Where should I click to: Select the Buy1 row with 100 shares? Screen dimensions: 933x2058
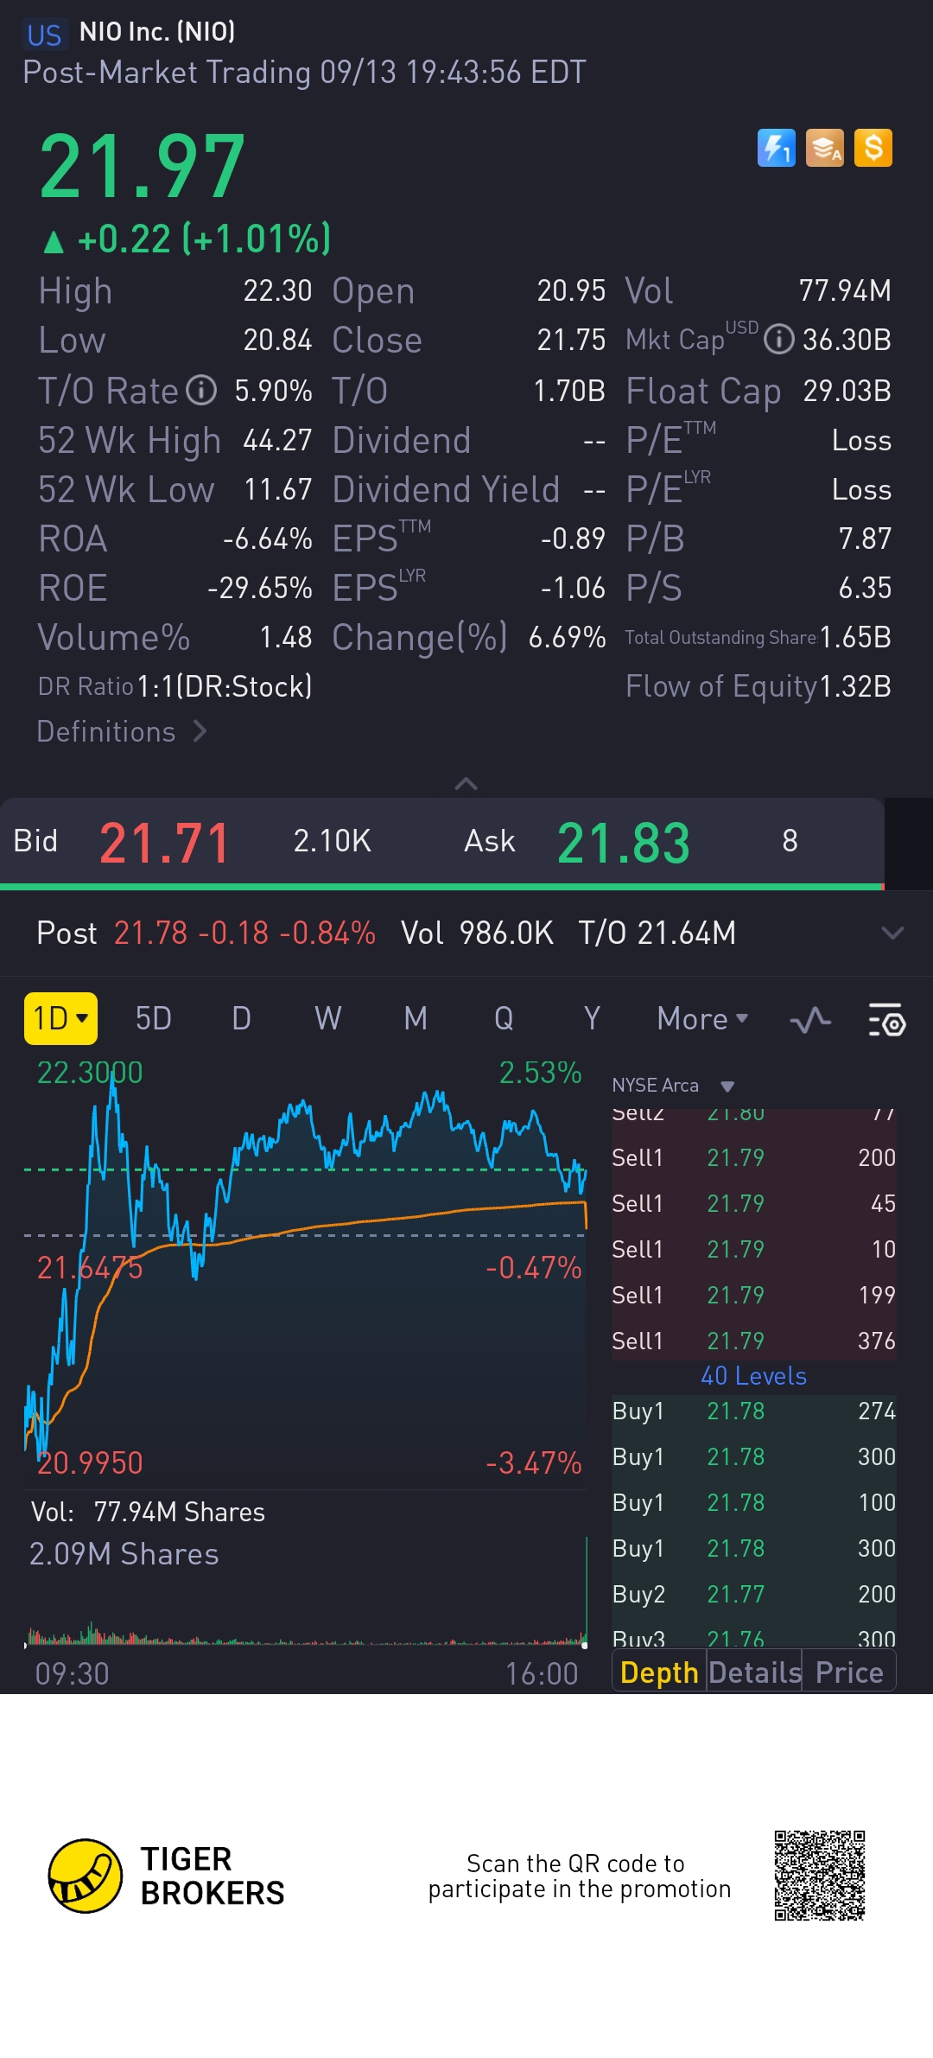pyautogui.click(x=753, y=1502)
